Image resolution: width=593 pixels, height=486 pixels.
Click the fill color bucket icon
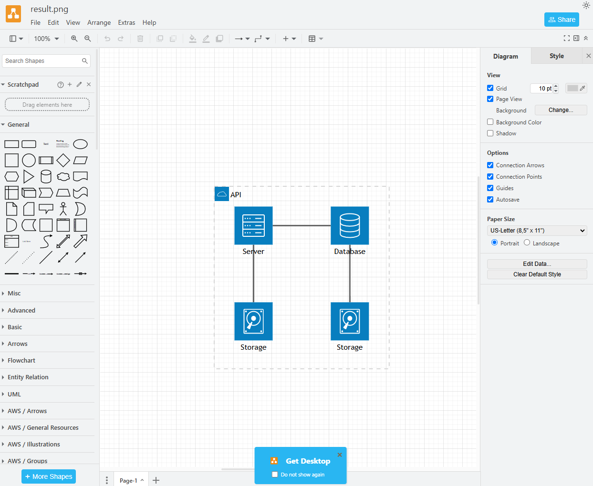point(193,39)
